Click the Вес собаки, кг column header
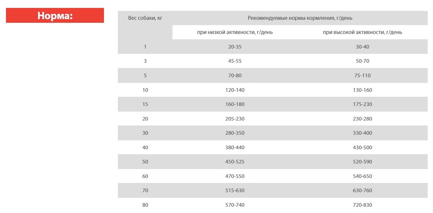This screenshot has width=433, height=213. coord(145,18)
